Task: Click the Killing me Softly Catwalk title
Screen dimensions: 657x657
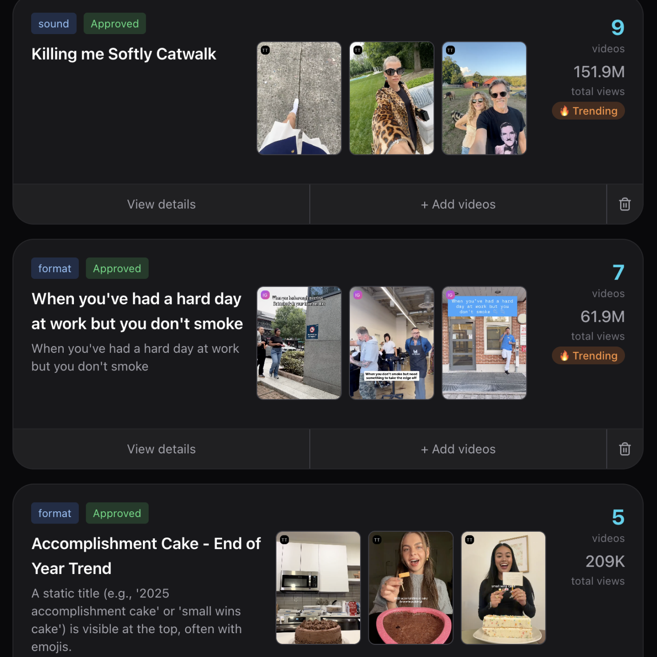Action: pyautogui.click(x=123, y=53)
